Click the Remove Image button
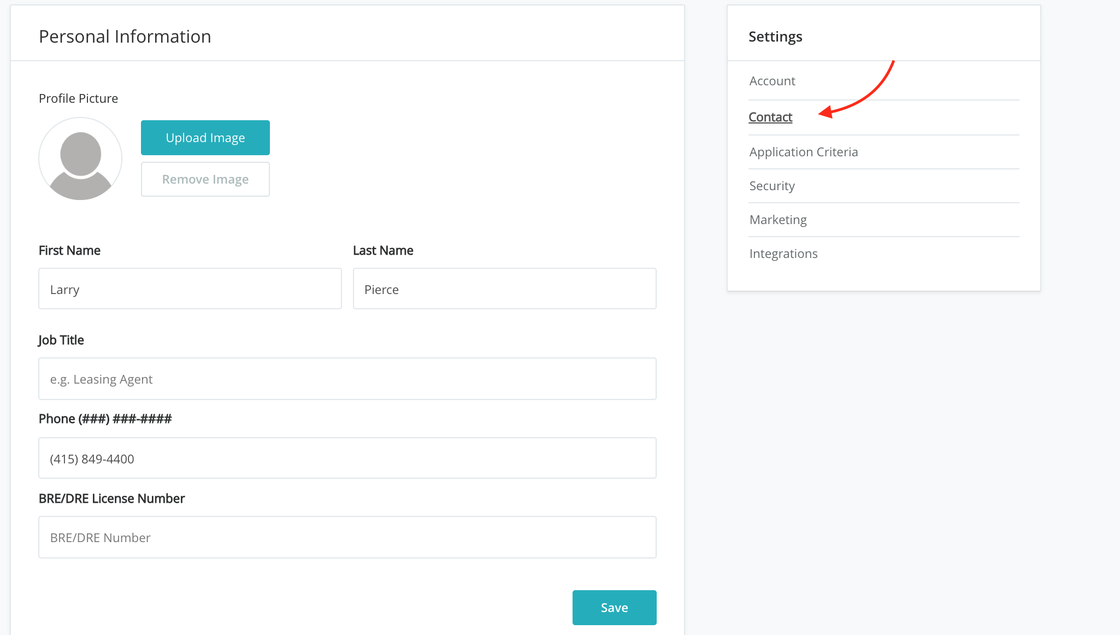This screenshot has width=1120, height=635. click(x=205, y=179)
